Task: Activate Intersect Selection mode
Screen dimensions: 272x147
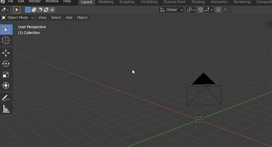Action: click(x=52, y=10)
